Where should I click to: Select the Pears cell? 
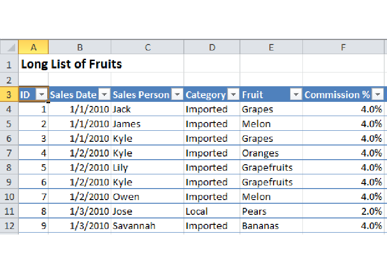[271, 212]
